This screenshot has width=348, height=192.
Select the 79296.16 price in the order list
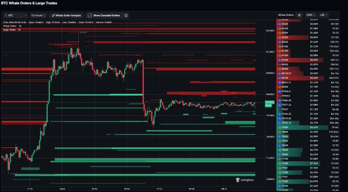click(286, 123)
